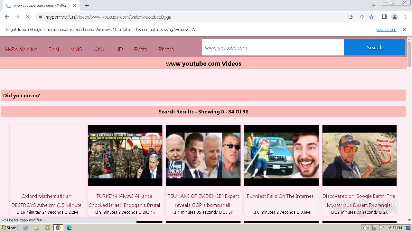
Task: Expand the tab search dropdown arrow
Action: [x=373, y=5]
